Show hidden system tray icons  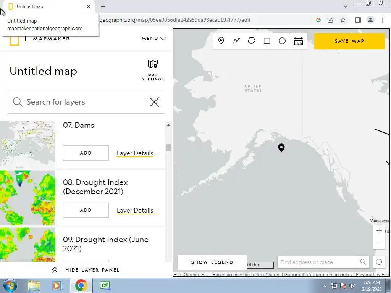325,286
